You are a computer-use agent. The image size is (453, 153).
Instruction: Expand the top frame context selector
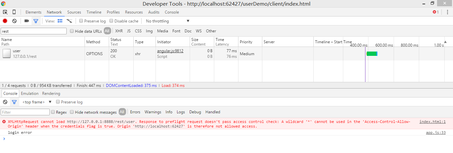(x=37, y=102)
